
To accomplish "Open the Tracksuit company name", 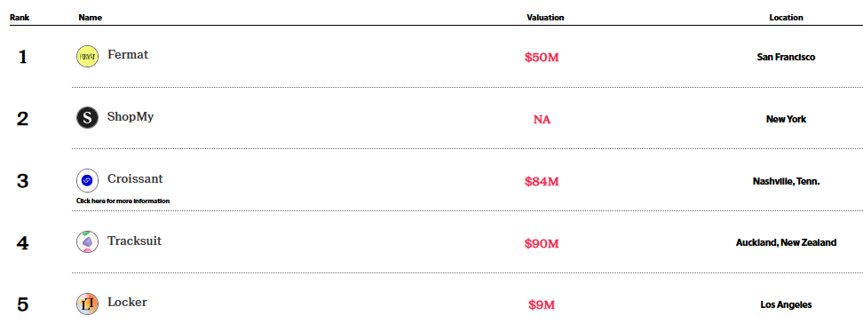I will 134,240.
